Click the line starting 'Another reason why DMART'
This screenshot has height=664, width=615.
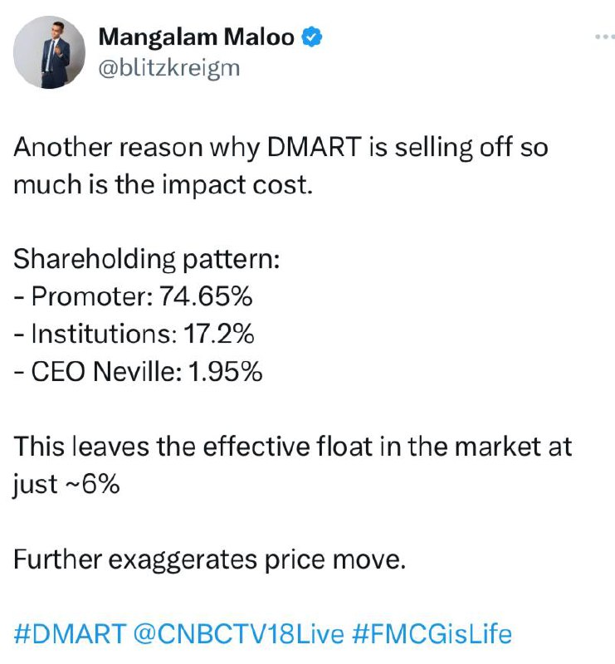[x=281, y=148]
